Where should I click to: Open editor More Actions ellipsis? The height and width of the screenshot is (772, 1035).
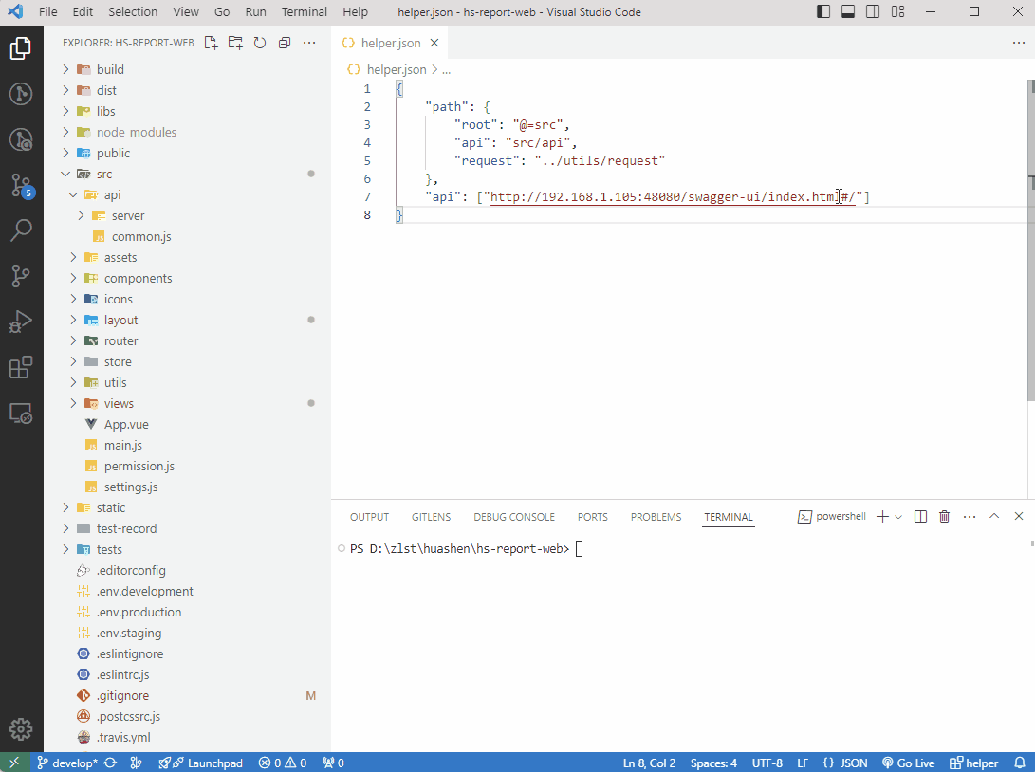[x=1019, y=43]
